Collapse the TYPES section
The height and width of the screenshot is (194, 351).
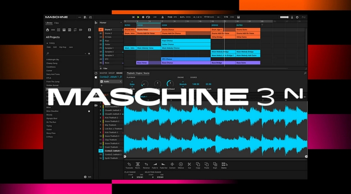47,43
